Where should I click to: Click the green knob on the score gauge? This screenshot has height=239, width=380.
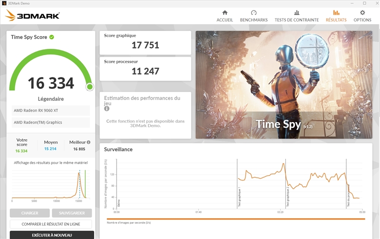click(x=89, y=87)
